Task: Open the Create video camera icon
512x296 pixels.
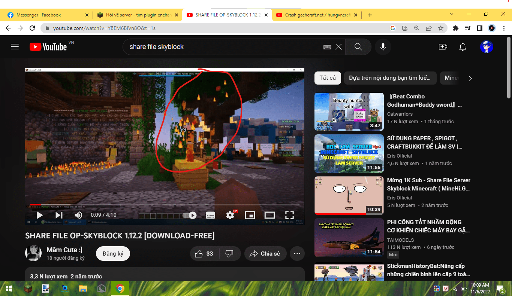Action: (x=443, y=47)
